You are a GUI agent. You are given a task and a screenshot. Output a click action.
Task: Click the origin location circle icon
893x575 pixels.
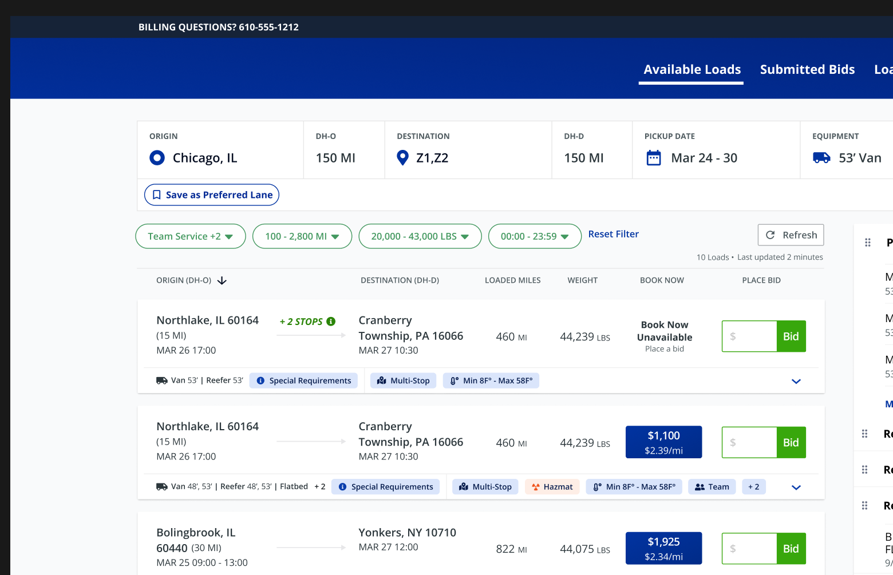pyautogui.click(x=157, y=158)
